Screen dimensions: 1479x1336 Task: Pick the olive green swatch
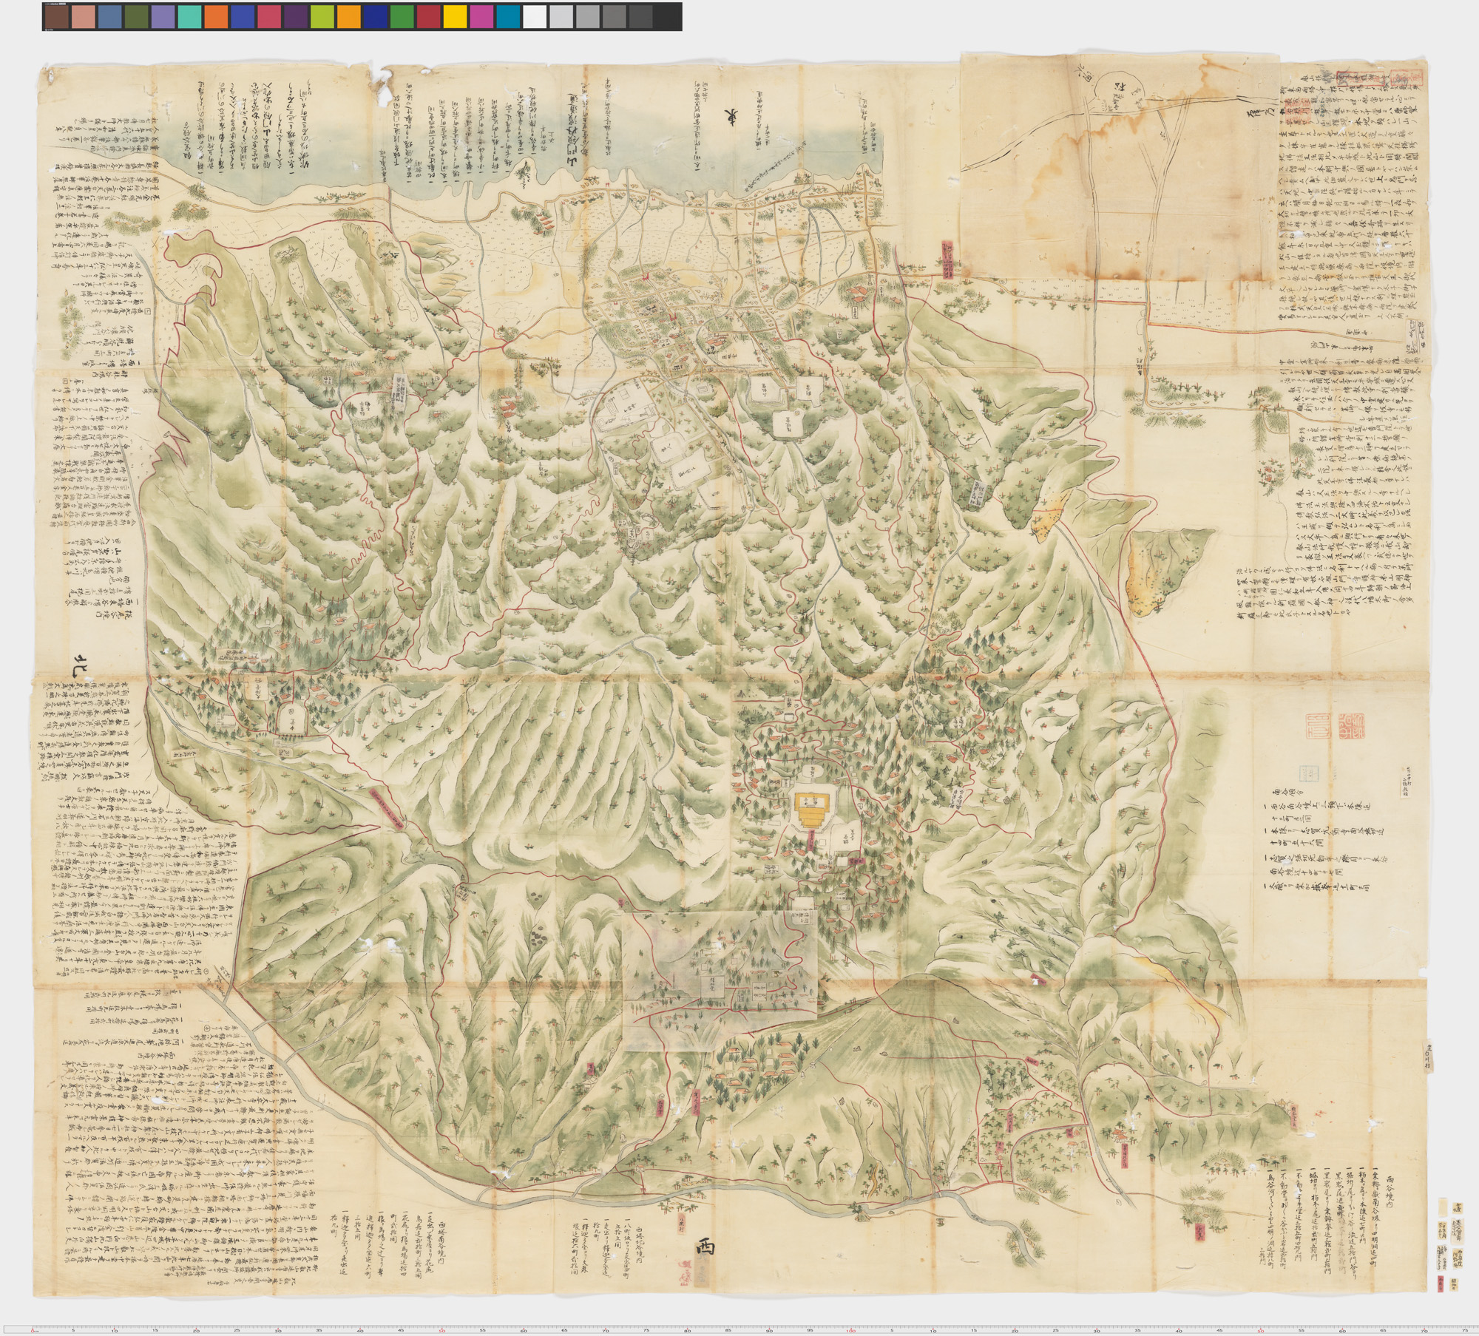[135, 16]
